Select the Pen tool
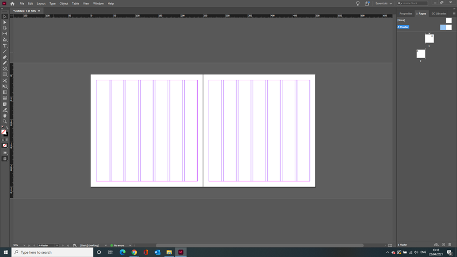This screenshot has height=257, width=457. point(5,58)
